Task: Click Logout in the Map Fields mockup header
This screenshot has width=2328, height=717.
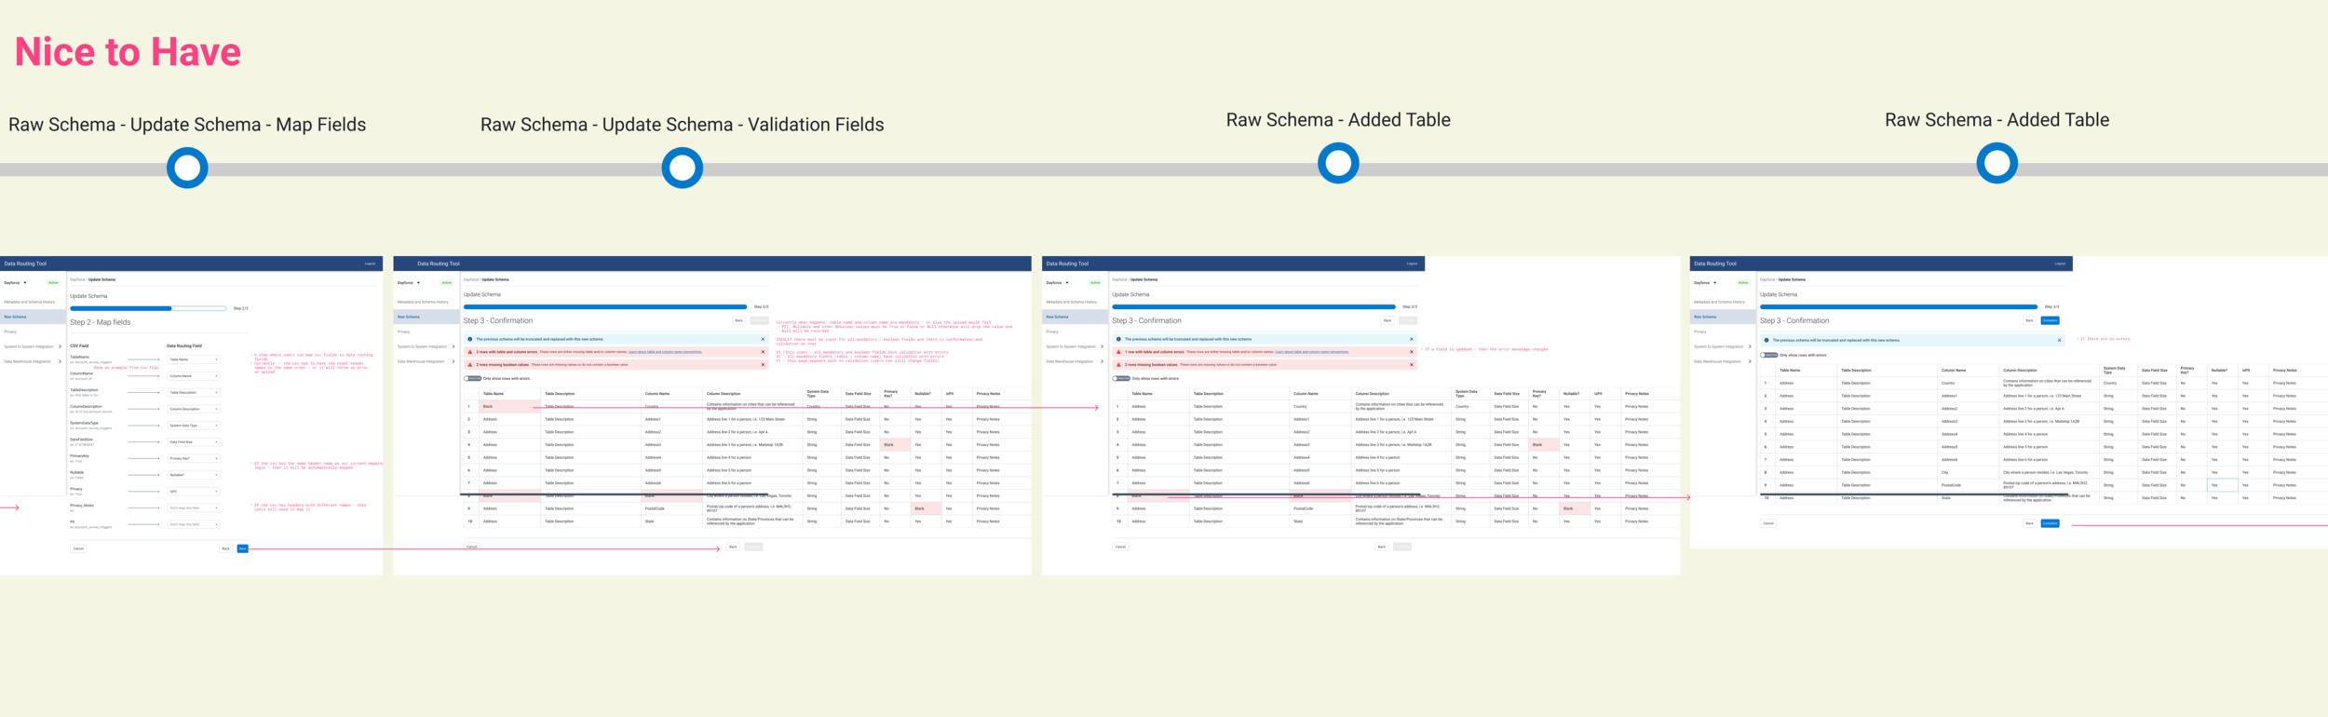Action: 370,264
